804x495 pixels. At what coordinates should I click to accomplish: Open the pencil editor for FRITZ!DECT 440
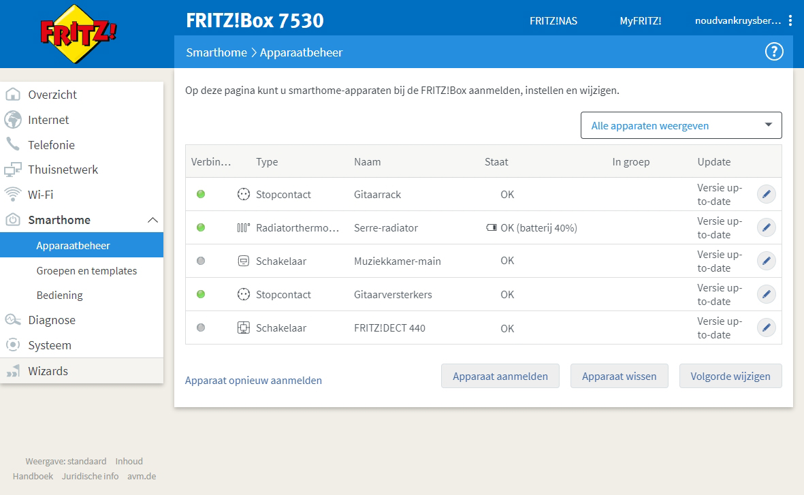click(x=766, y=328)
